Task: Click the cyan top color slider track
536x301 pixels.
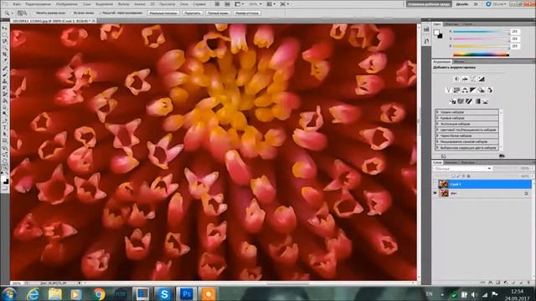Action: click(481, 32)
